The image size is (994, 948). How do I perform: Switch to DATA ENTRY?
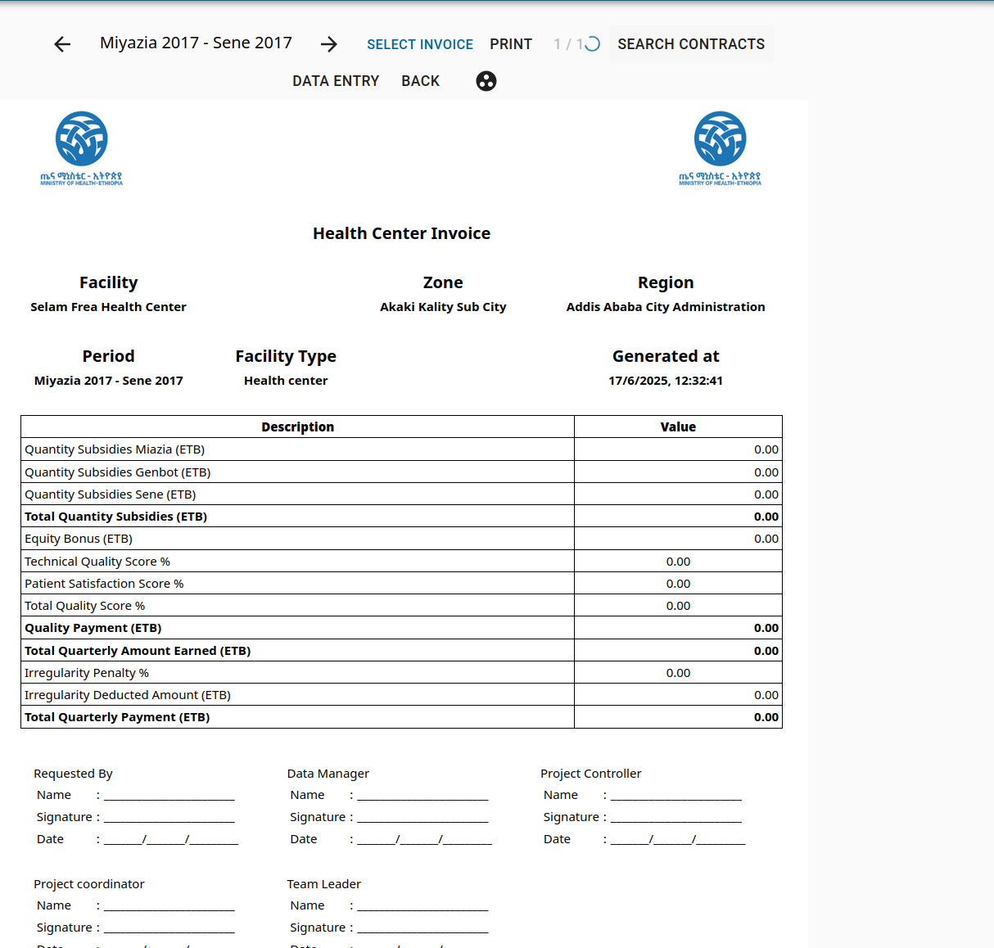(x=336, y=81)
